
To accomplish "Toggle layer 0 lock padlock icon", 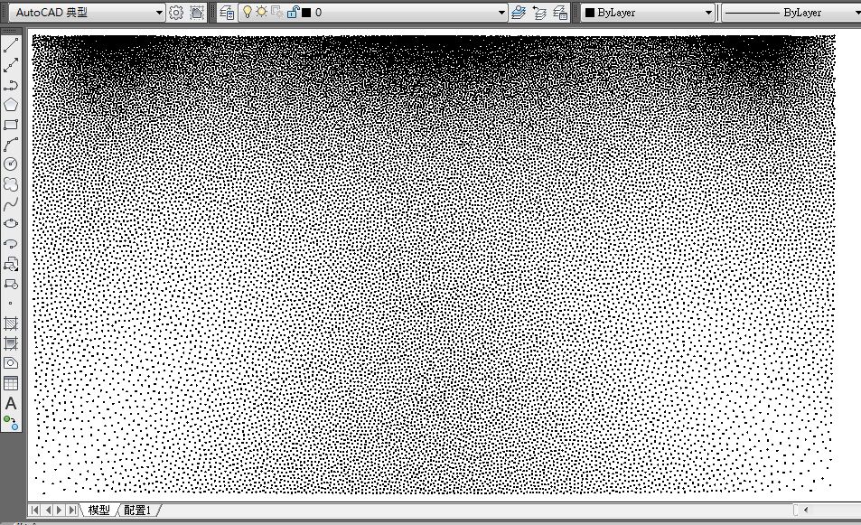I will [x=293, y=12].
